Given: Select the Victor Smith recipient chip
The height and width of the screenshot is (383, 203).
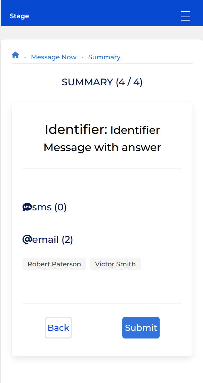Looking at the screenshot, I should (115, 264).
